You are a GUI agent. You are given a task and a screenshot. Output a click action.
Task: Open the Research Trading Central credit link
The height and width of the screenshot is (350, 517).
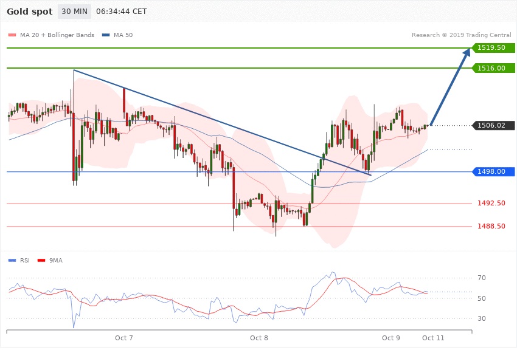tap(462, 35)
